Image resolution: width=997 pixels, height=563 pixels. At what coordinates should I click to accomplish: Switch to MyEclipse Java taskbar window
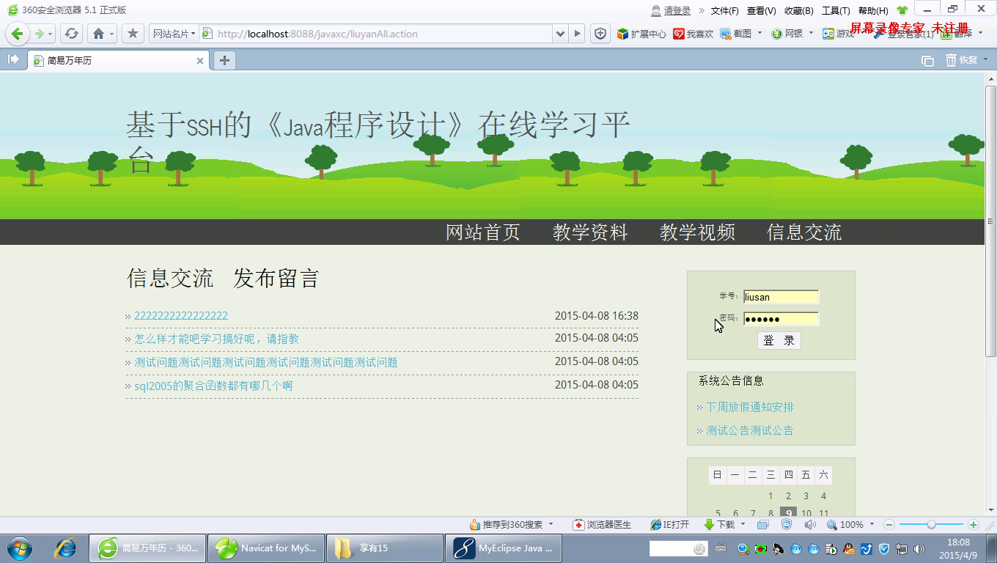pyautogui.click(x=504, y=548)
